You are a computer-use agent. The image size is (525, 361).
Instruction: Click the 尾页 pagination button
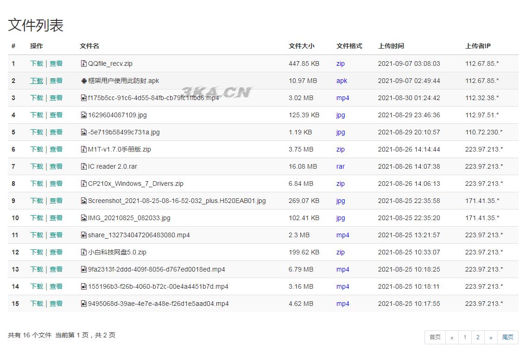[x=507, y=337]
